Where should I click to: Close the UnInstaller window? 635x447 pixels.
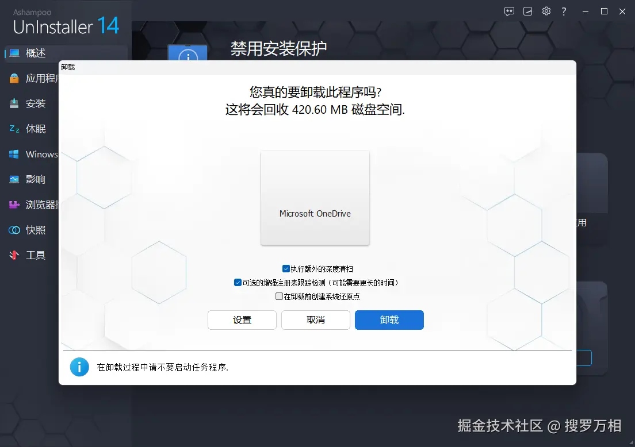[622, 11]
